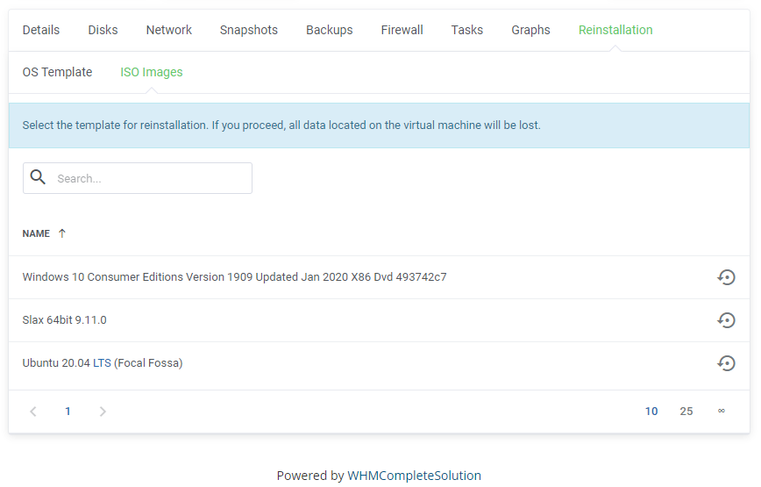Show 25 entries per page
Viewport: 761px width, 487px height.
point(686,412)
